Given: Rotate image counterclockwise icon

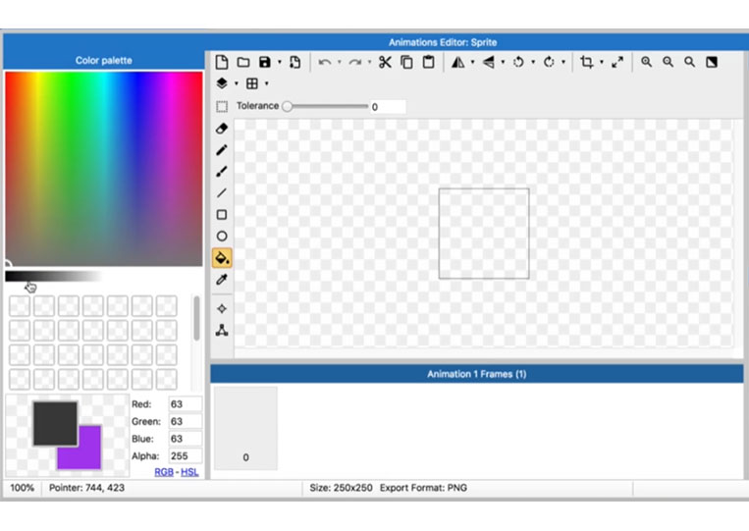Looking at the screenshot, I should pyautogui.click(x=518, y=62).
